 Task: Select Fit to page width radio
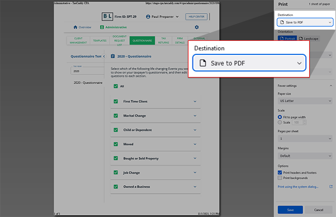[279, 117]
